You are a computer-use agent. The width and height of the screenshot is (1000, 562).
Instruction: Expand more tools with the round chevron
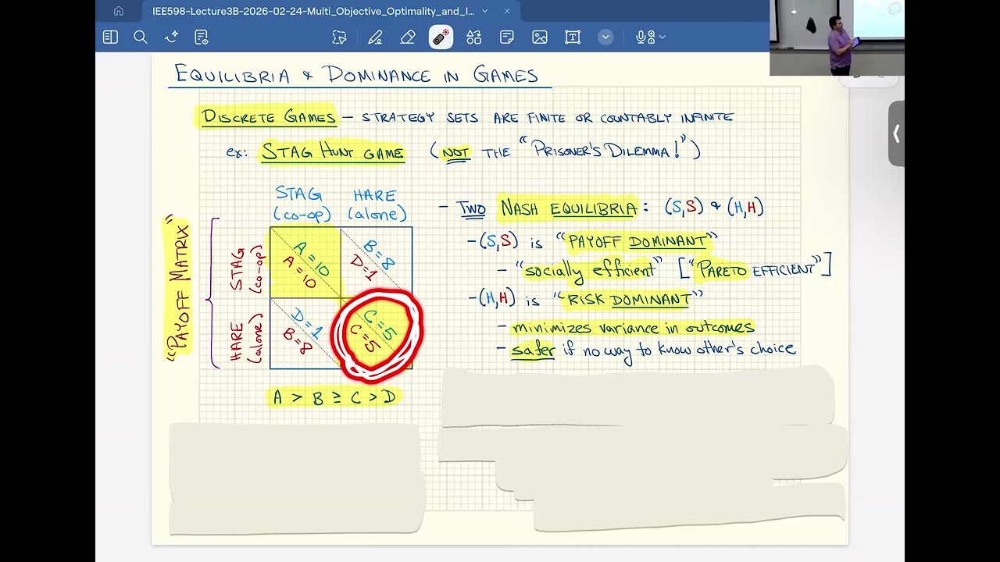point(605,37)
